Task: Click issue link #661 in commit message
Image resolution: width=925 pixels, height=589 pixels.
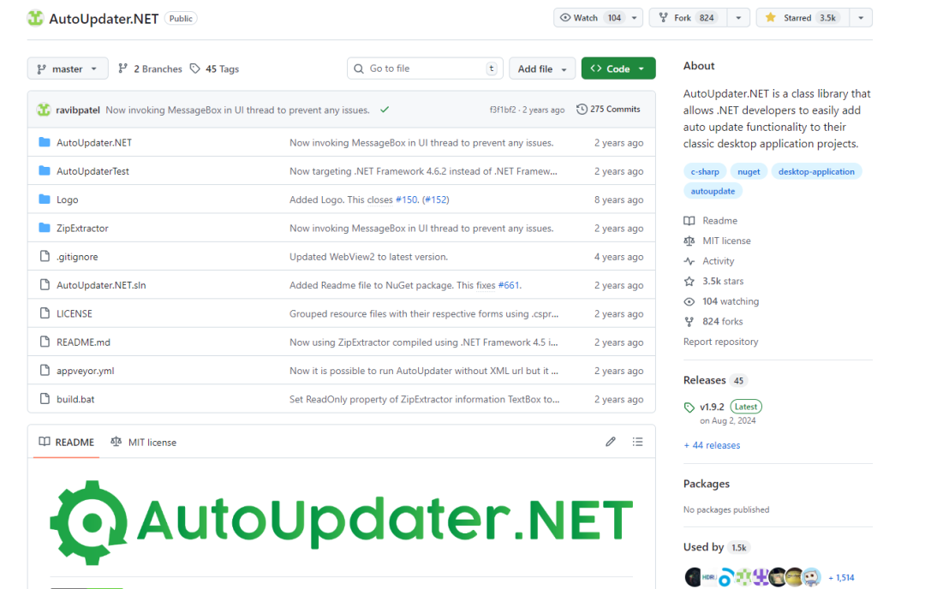Action: click(509, 285)
